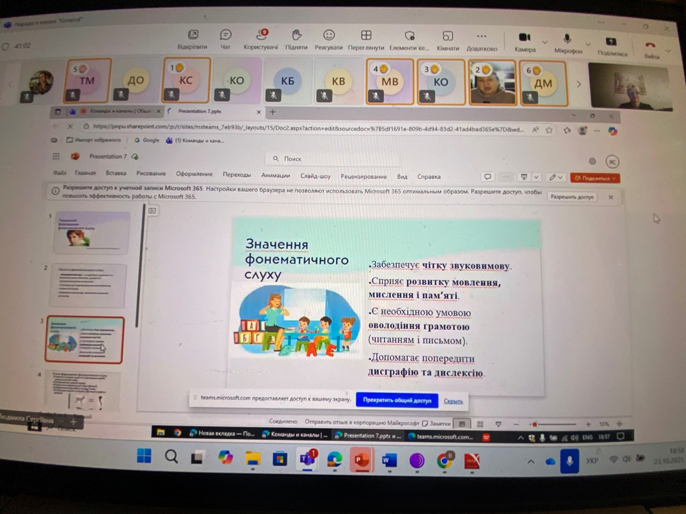Expand the present options dropdown arrow

(535, 177)
